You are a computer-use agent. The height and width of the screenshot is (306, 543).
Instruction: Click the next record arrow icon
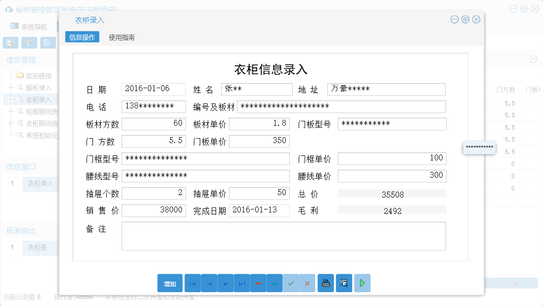[225, 283]
